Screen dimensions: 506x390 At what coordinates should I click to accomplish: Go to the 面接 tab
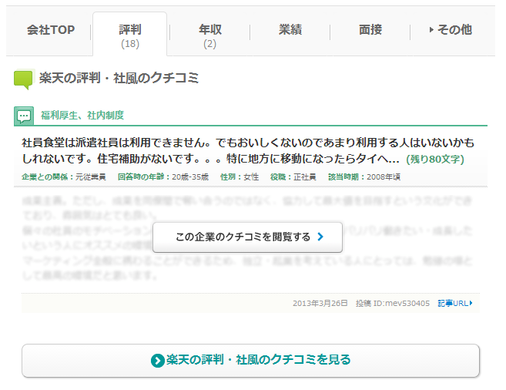[x=370, y=30]
